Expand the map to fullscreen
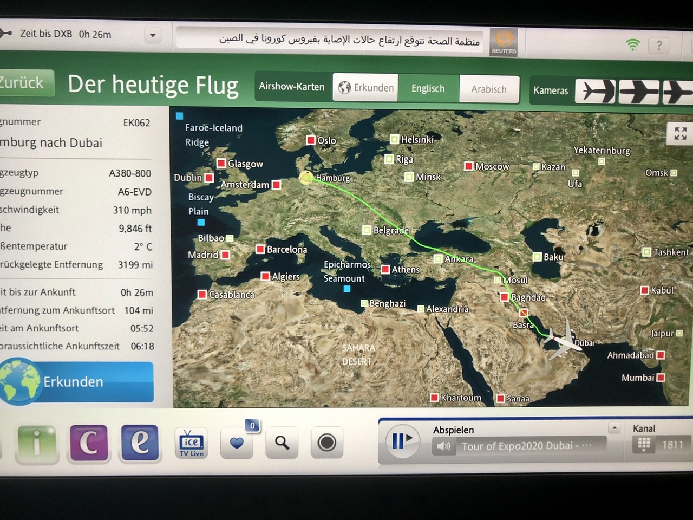The width and height of the screenshot is (693, 520). [681, 133]
